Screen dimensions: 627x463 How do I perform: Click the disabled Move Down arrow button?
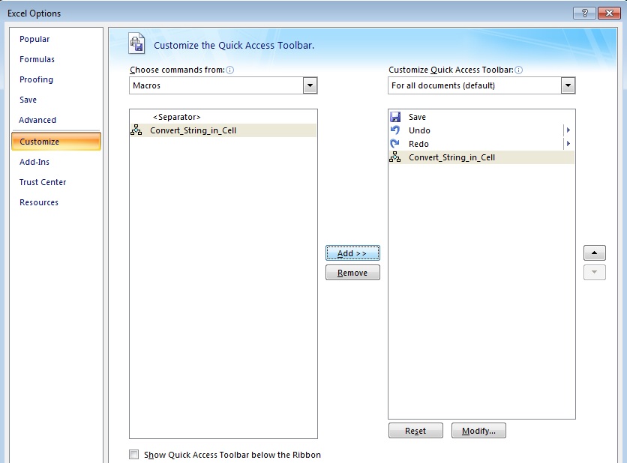click(x=594, y=272)
